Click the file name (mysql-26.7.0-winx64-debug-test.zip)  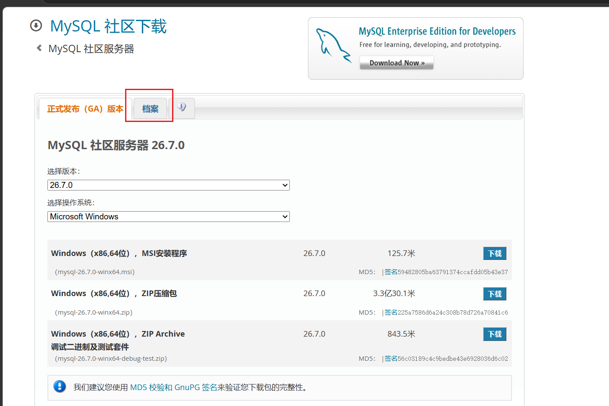[111, 359]
